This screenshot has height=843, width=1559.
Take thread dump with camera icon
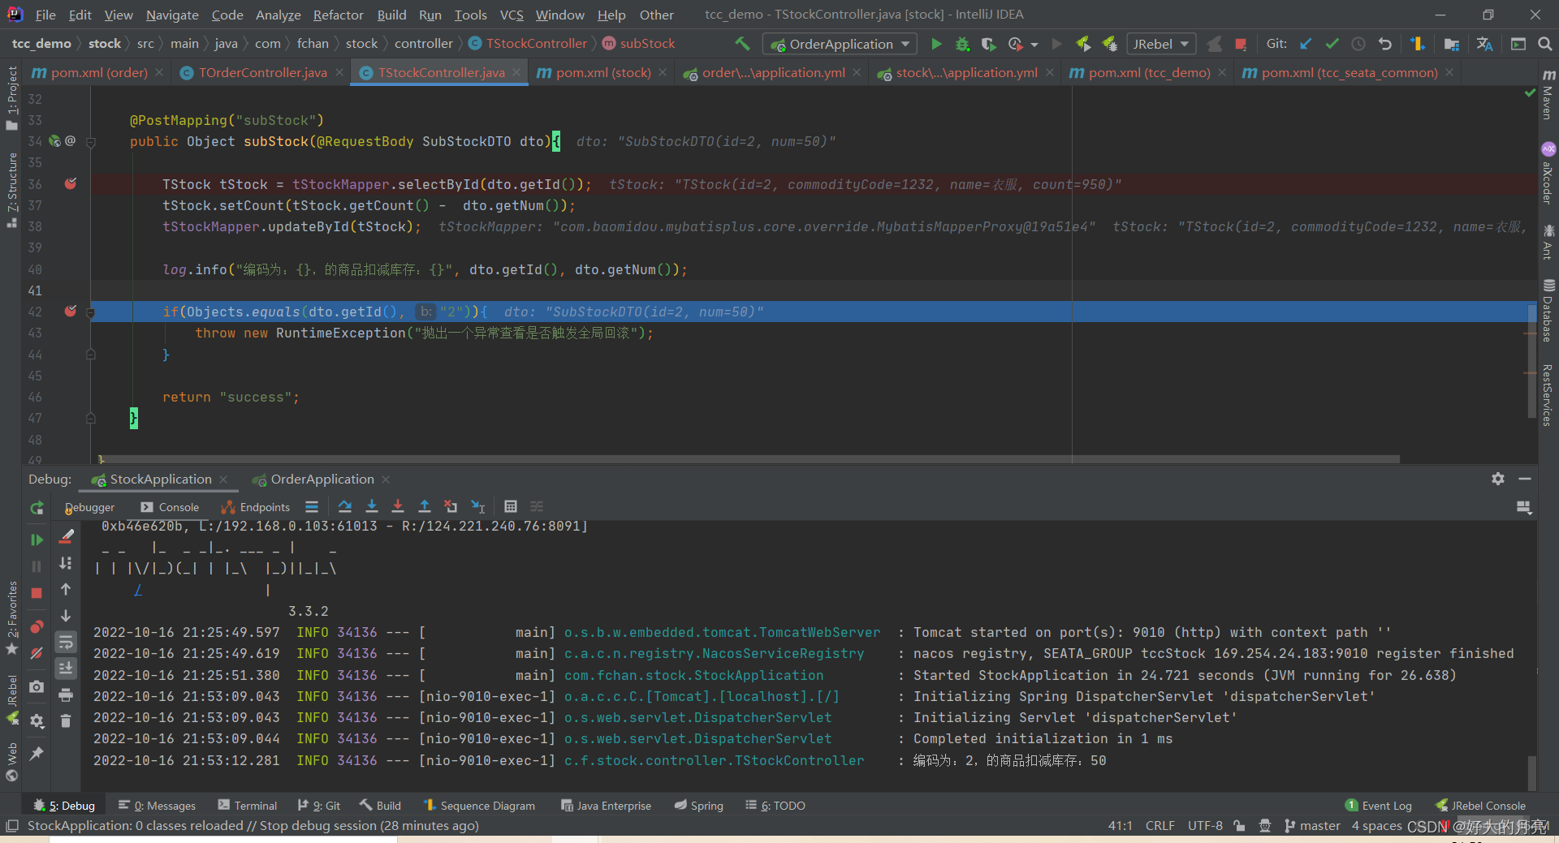click(37, 686)
